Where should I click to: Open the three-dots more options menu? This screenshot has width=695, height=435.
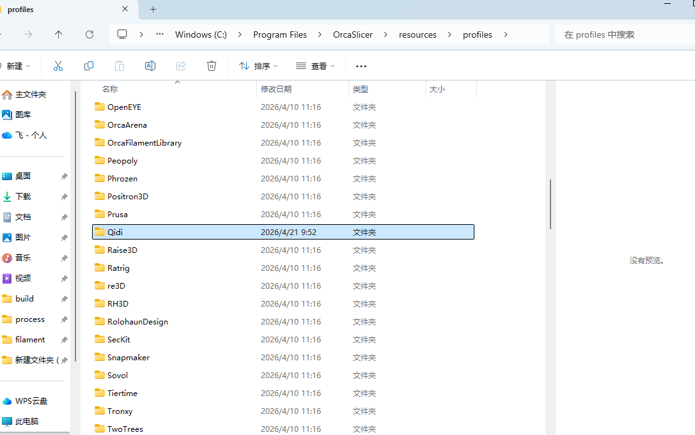[x=361, y=66]
